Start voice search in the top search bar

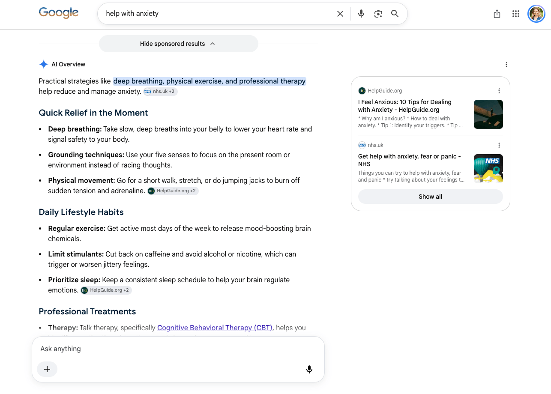coord(361,14)
